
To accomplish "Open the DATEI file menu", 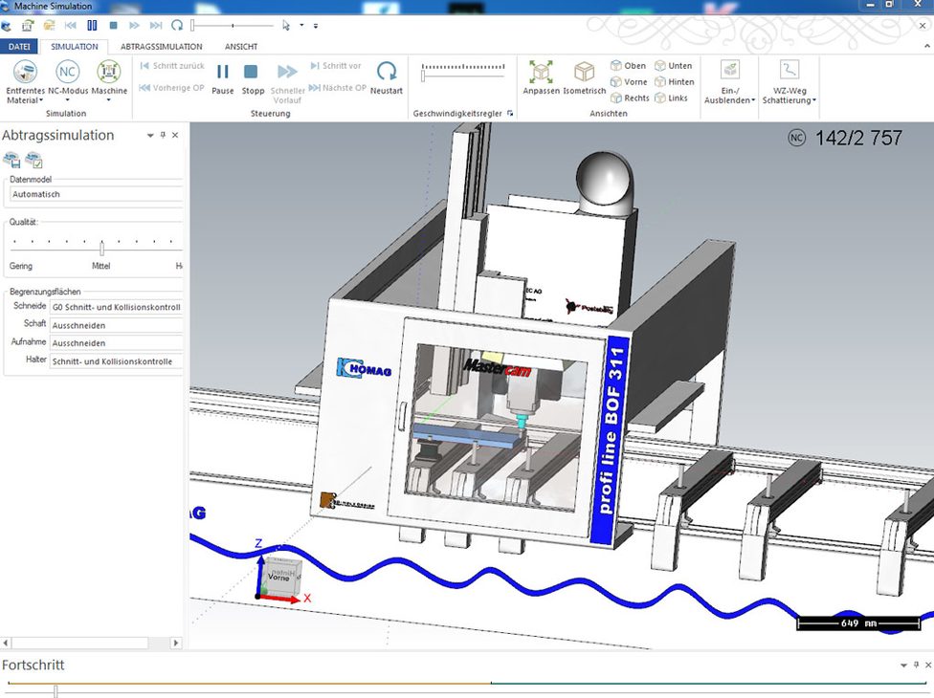I will 19,47.
